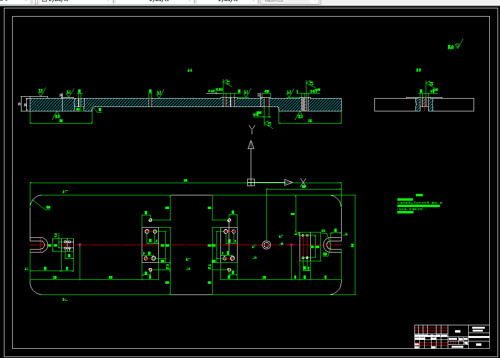Select the U-shaped slot on the plate's left edge
500x358 pixels.
tap(39, 245)
